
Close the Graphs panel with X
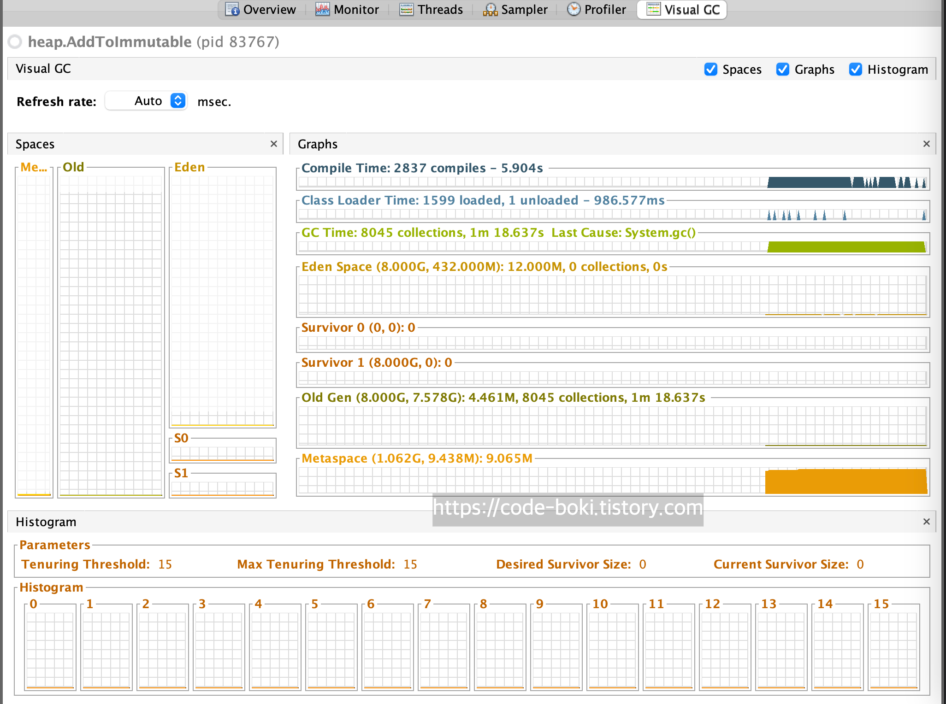coord(926,144)
